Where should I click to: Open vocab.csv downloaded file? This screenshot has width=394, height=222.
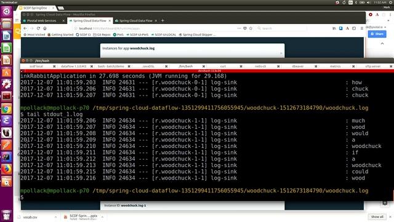pyautogui.click(x=30, y=217)
